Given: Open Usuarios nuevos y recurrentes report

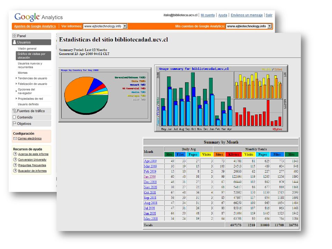Looking at the screenshot, I should point(30,65).
